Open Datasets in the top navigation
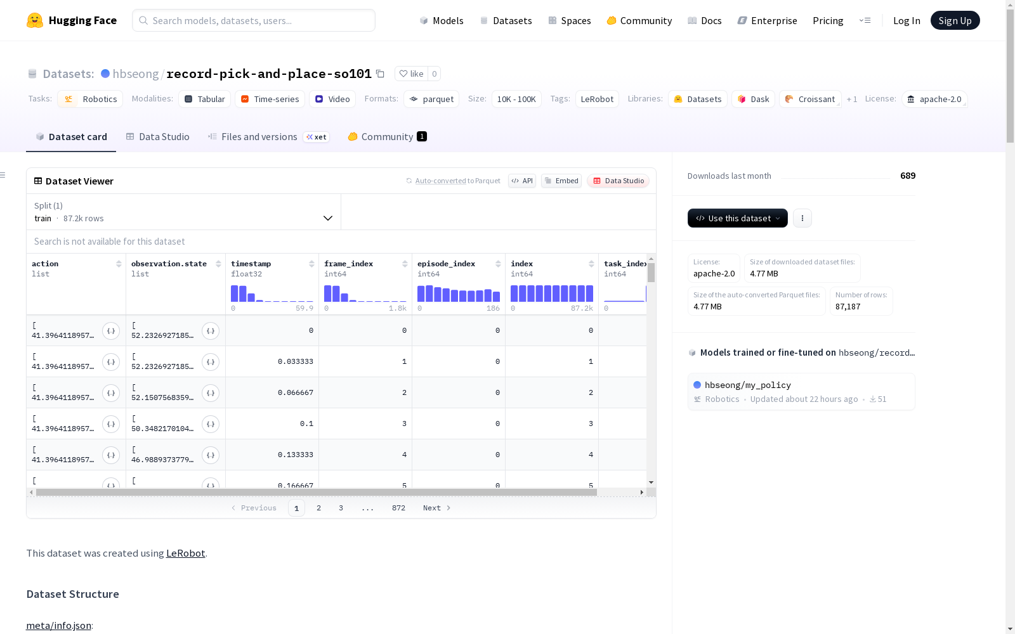This screenshot has height=634, width=1015. click(x=506, y=20)
